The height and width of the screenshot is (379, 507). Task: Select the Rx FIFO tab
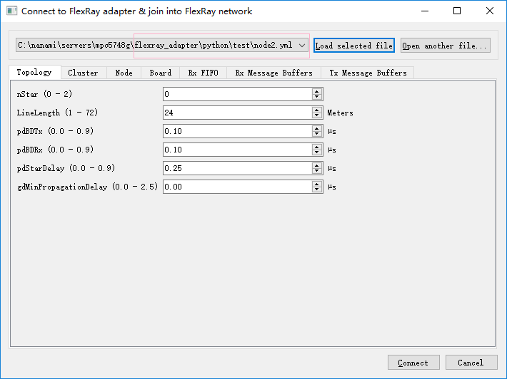[x=203, y=73]
